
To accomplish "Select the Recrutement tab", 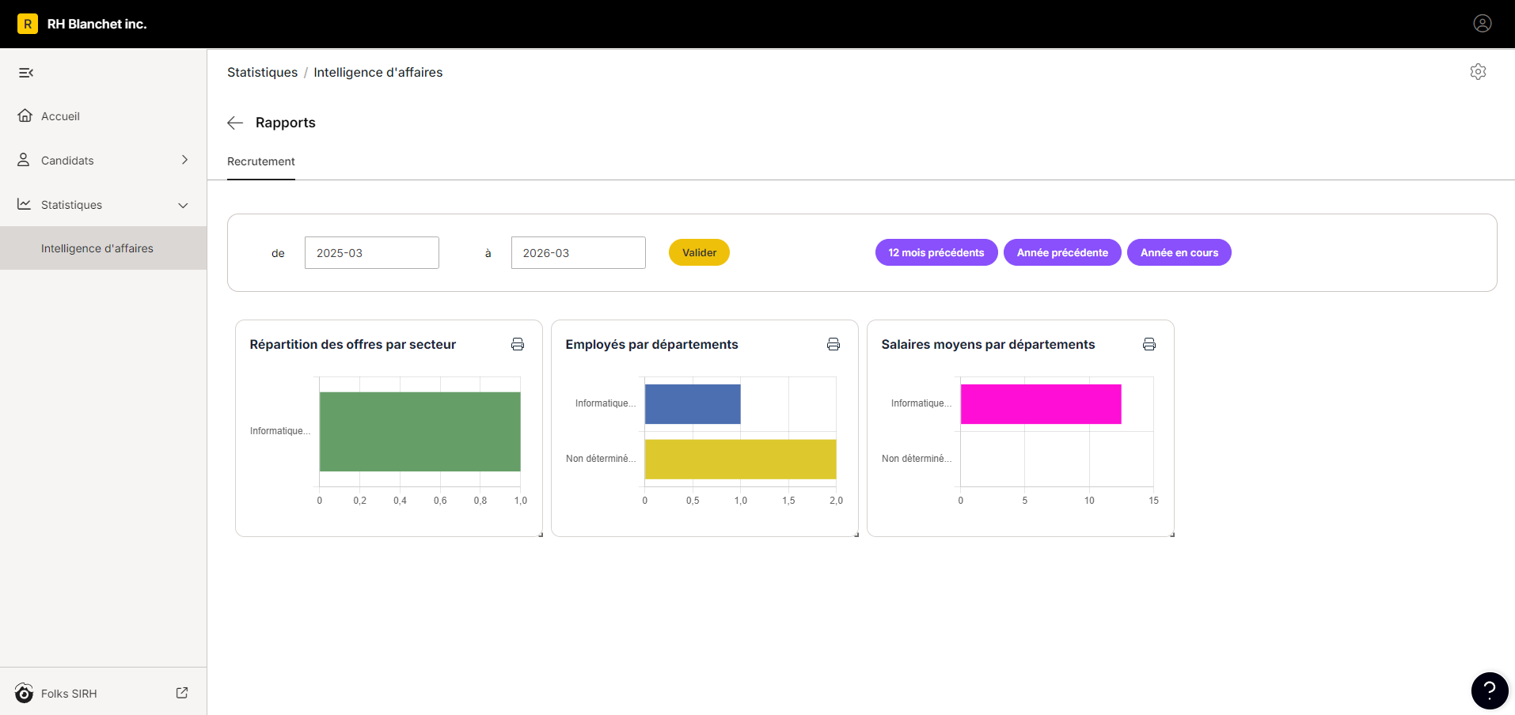I will (261, 161).
